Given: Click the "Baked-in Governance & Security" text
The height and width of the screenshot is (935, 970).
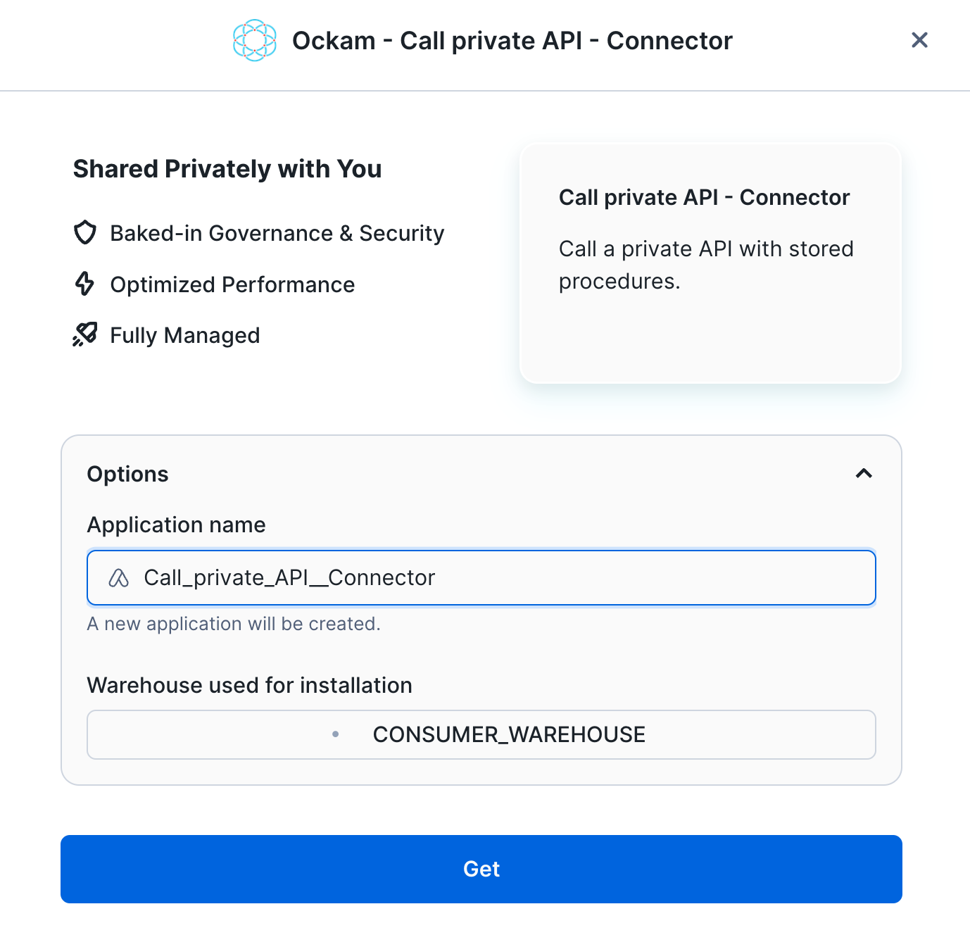Looking at the screenshot, I should [277, 233].
